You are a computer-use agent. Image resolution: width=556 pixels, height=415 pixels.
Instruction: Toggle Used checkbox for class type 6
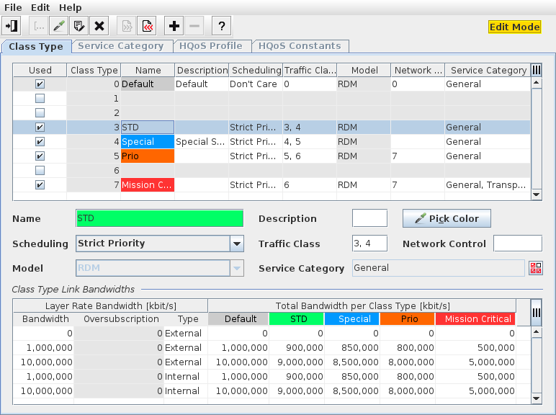tap(40, 171)
